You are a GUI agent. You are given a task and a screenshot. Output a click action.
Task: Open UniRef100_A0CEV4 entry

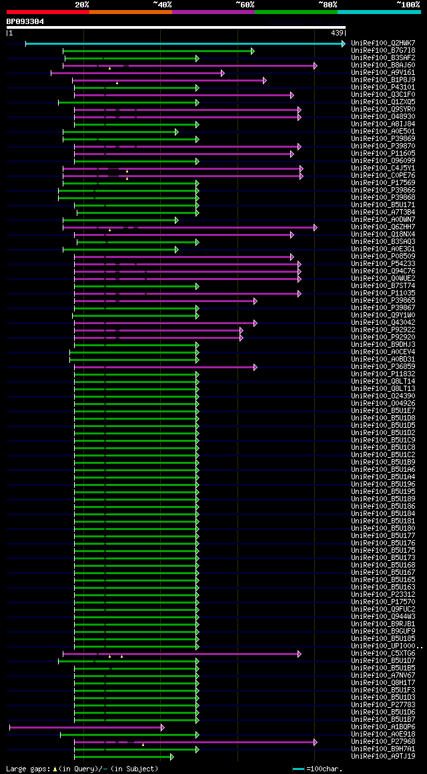coord(383,352)
